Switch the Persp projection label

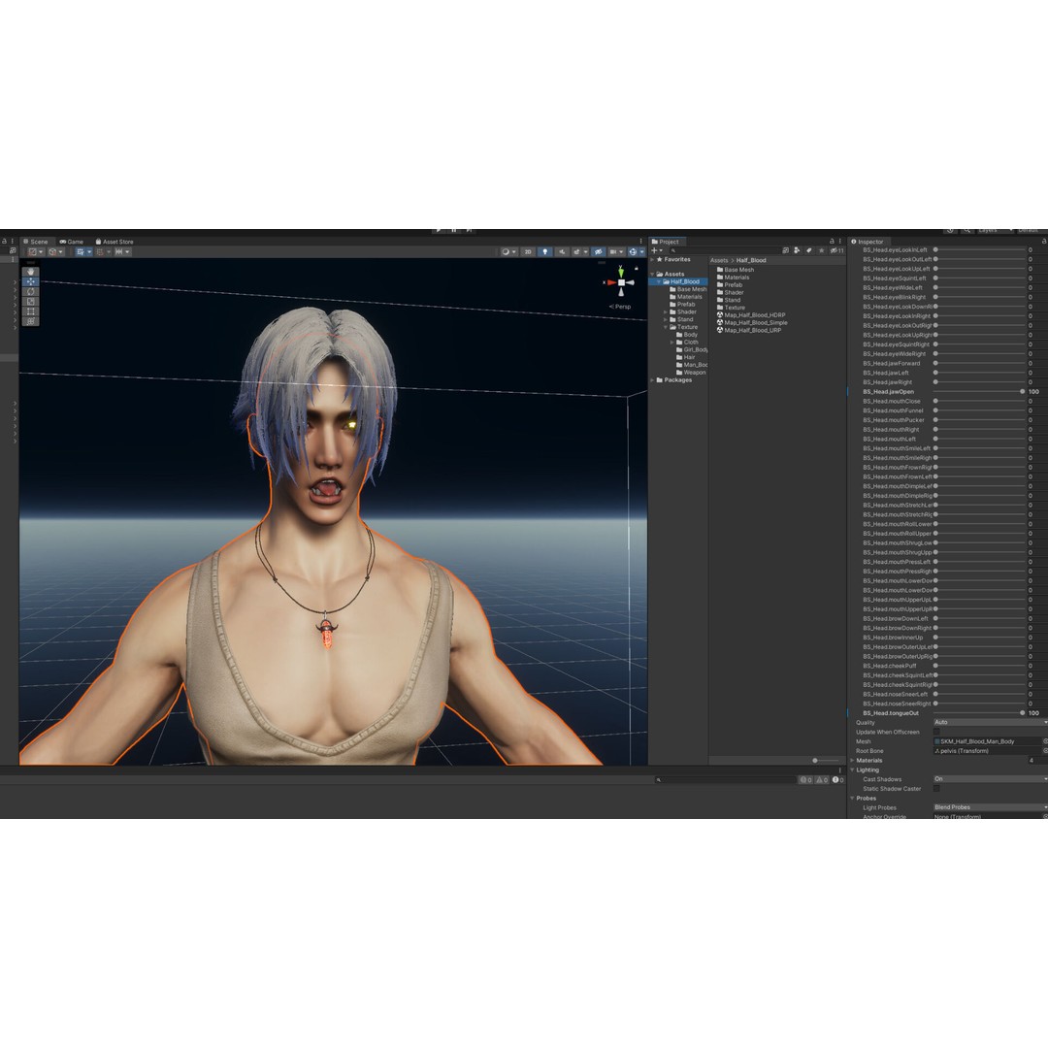(x=620, y=307)
